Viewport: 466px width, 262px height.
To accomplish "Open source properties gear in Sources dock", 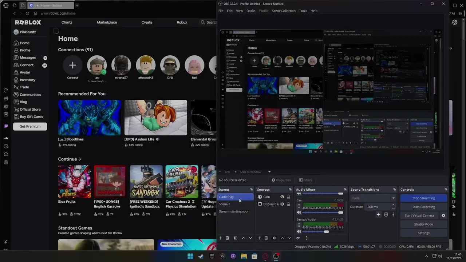I will pyautogui.click(x=274, y=238).
